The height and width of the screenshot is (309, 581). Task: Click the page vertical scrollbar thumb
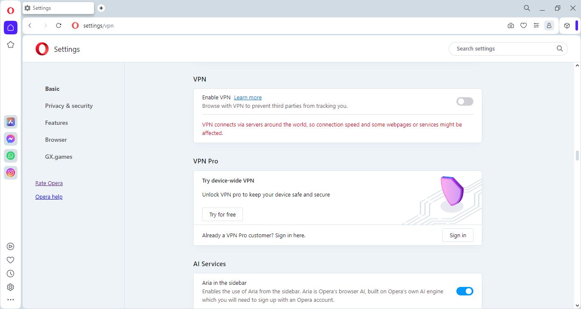coord(577,155)
